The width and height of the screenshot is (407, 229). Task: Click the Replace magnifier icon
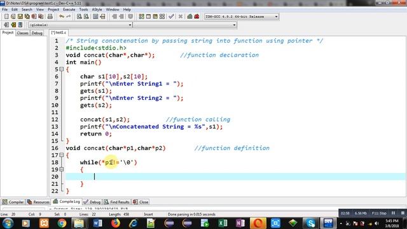click(x=86, y=17)
